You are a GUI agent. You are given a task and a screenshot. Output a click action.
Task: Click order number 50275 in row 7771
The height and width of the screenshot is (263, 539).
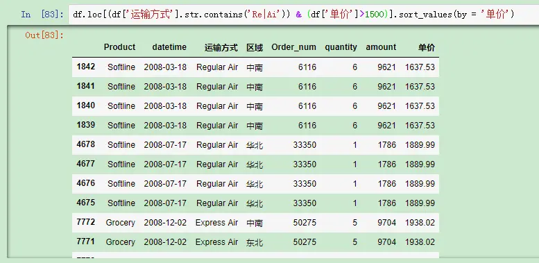[x=305, y=242]
